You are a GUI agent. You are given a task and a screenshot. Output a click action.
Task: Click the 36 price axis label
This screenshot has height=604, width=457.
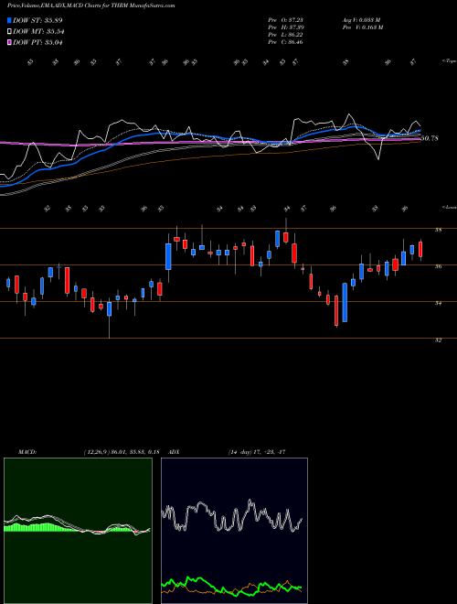[x=438, y=266]
